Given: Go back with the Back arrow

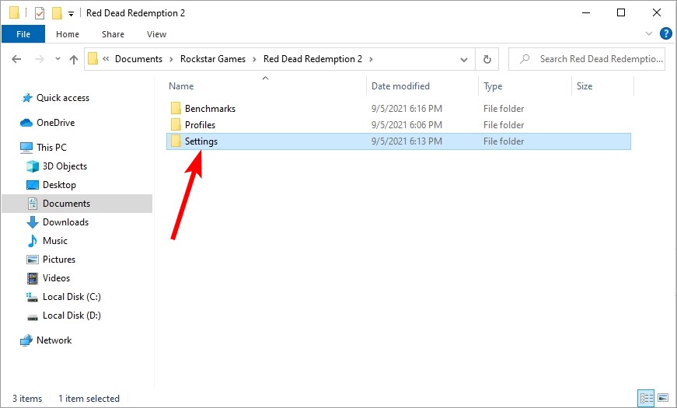Looking at the screenshot, I should (x=16, y=59).
